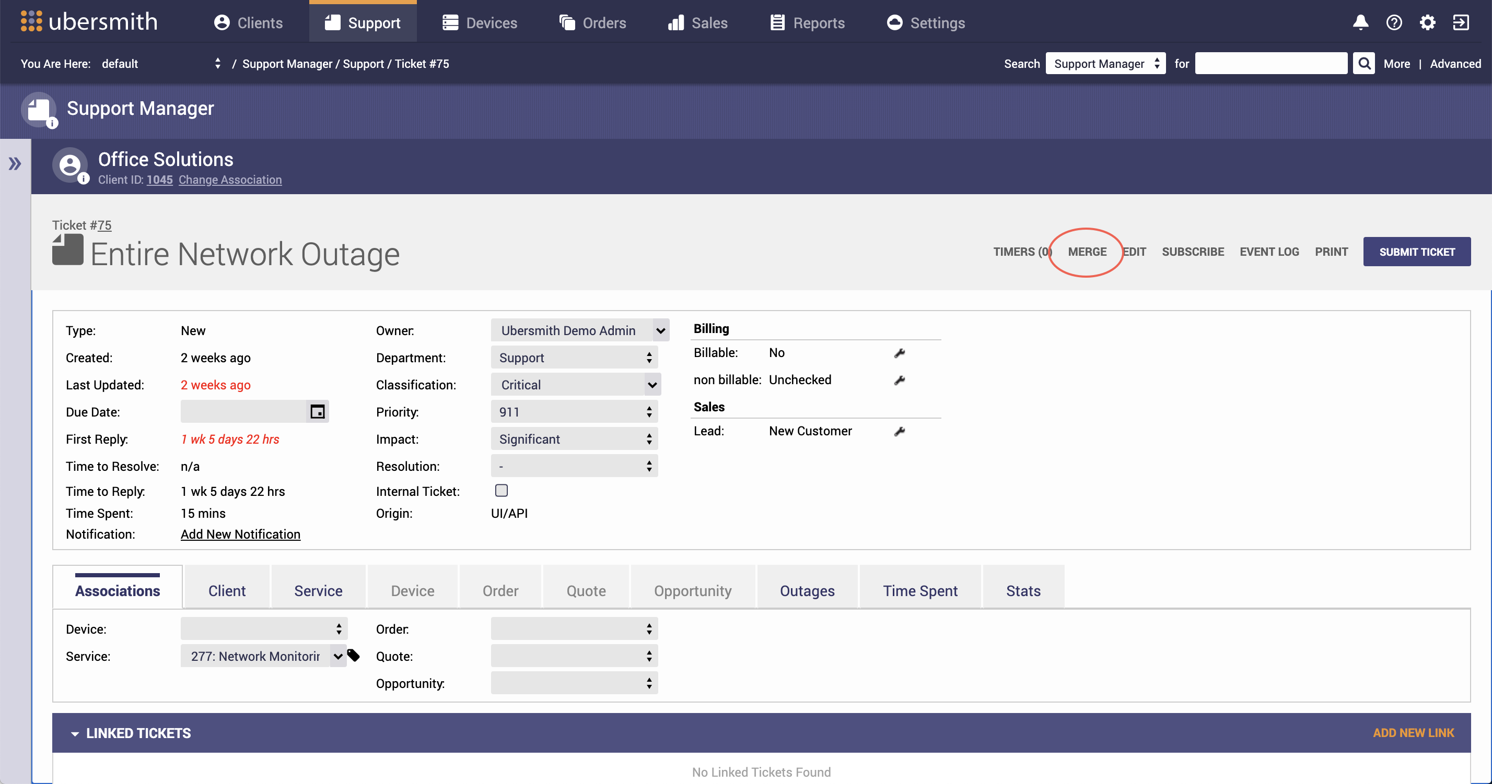
Task: Open the Priority dropdown showing 911
Action: 575,412
